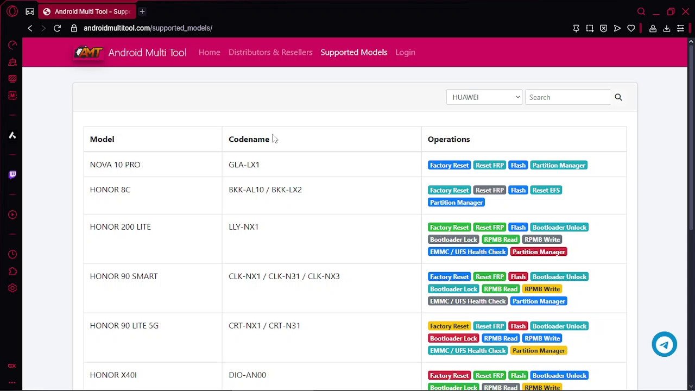
Task: Open the downloads icon
Action: (x=667, y=28)
